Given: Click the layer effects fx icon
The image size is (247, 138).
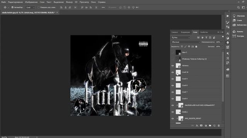Looking at the screenshot, I should click(197, 125).
